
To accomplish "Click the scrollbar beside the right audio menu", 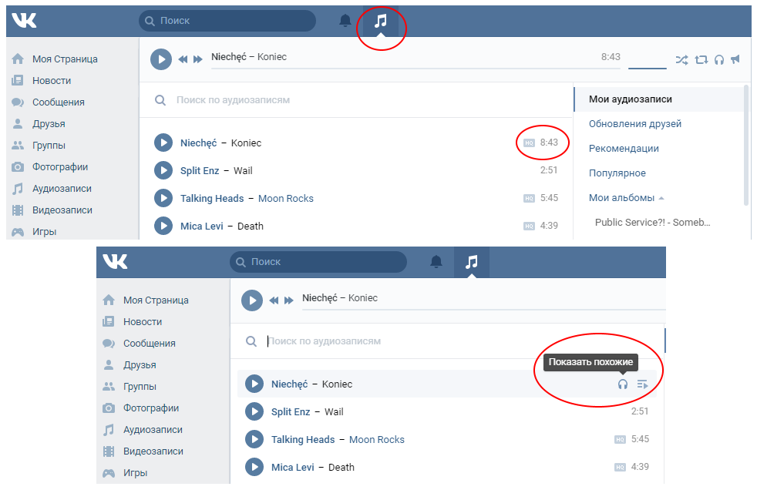I will (745, 145).
